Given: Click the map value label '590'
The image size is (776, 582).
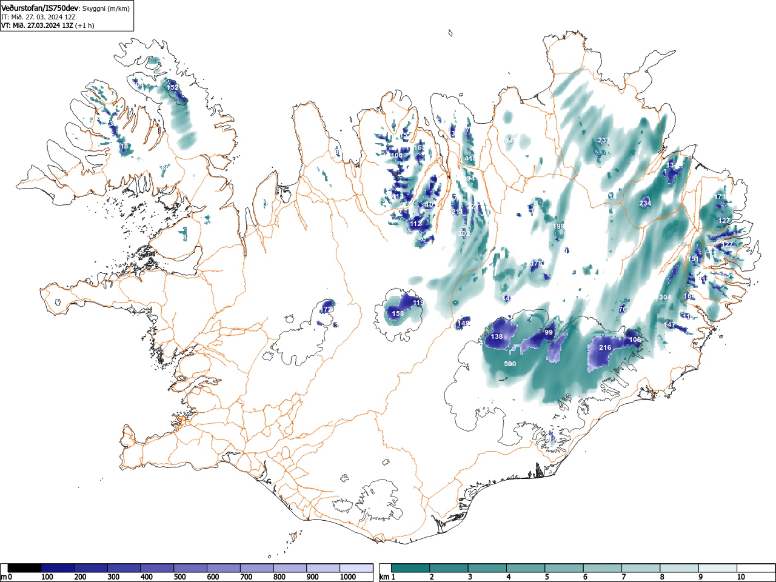Looking at the screenshot, I should click(510, 364).
